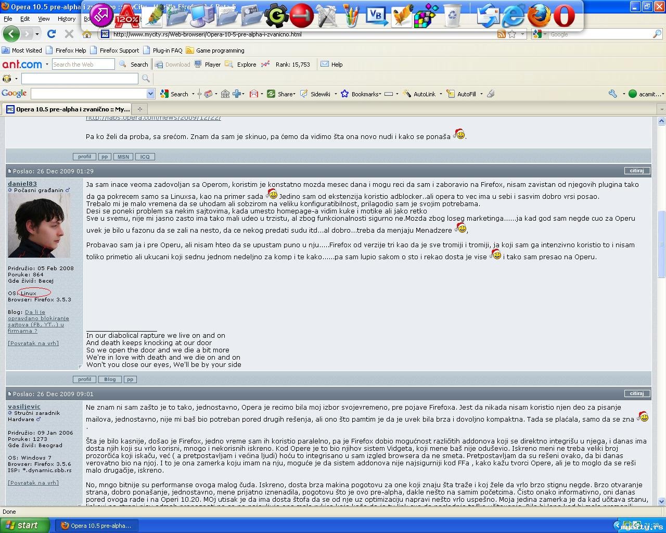
Task: Open the History menu
Action: tap(67, 19)
